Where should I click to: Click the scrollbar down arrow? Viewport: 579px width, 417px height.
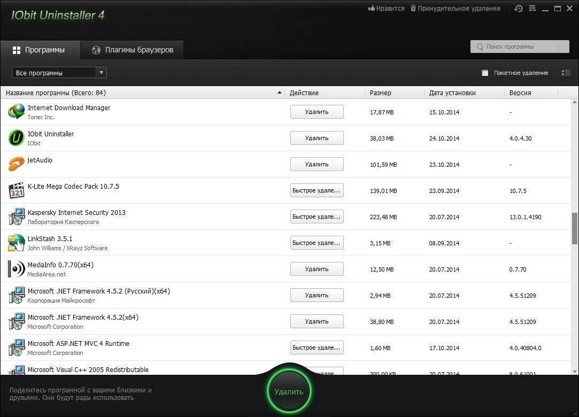pos(575,372)
